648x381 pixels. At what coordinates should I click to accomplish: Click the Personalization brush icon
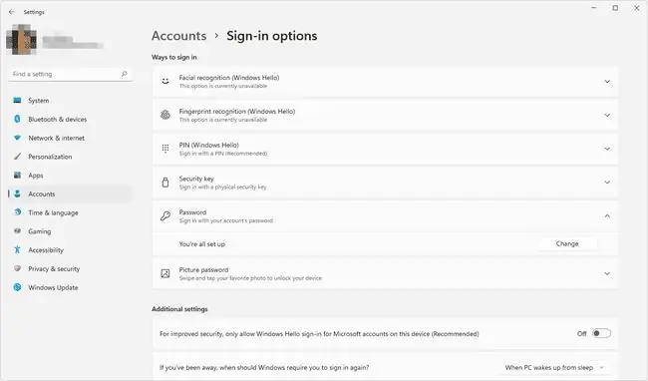click(x=17, y=157)
